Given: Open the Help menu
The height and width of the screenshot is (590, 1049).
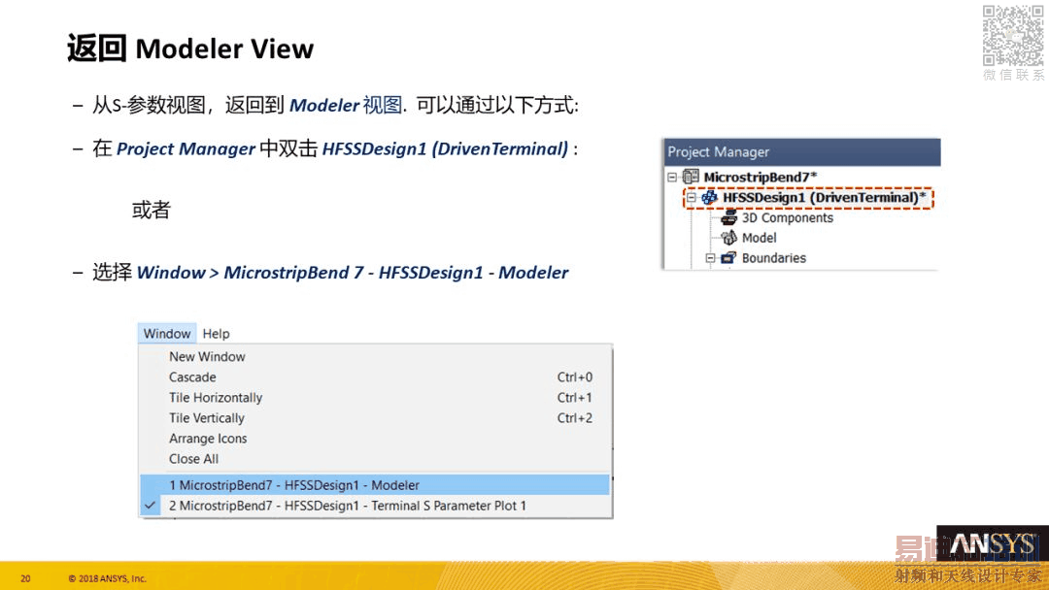Looking at the screenshot, I should [x=216, y=334].
